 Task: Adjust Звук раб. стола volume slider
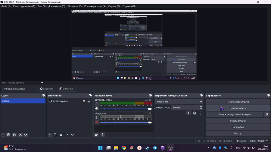[x=126, y=109]
